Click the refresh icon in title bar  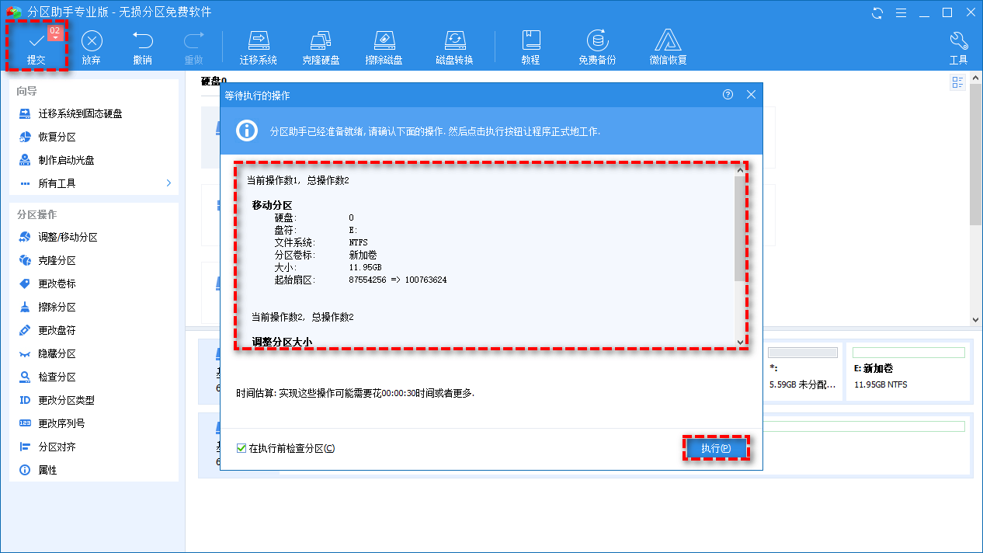point(878,12)
